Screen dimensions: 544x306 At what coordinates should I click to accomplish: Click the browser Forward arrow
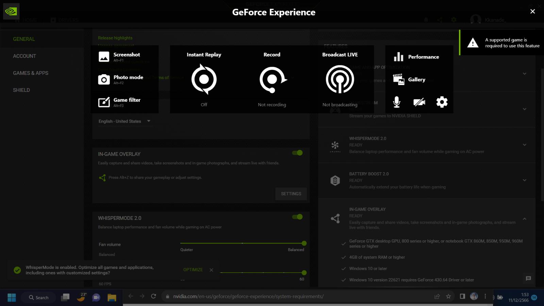click(x=142, y=296)
